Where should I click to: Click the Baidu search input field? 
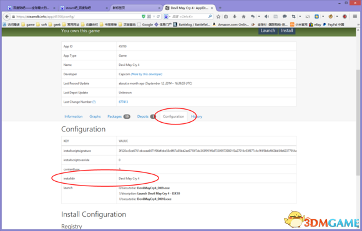(x=189, y=17)
